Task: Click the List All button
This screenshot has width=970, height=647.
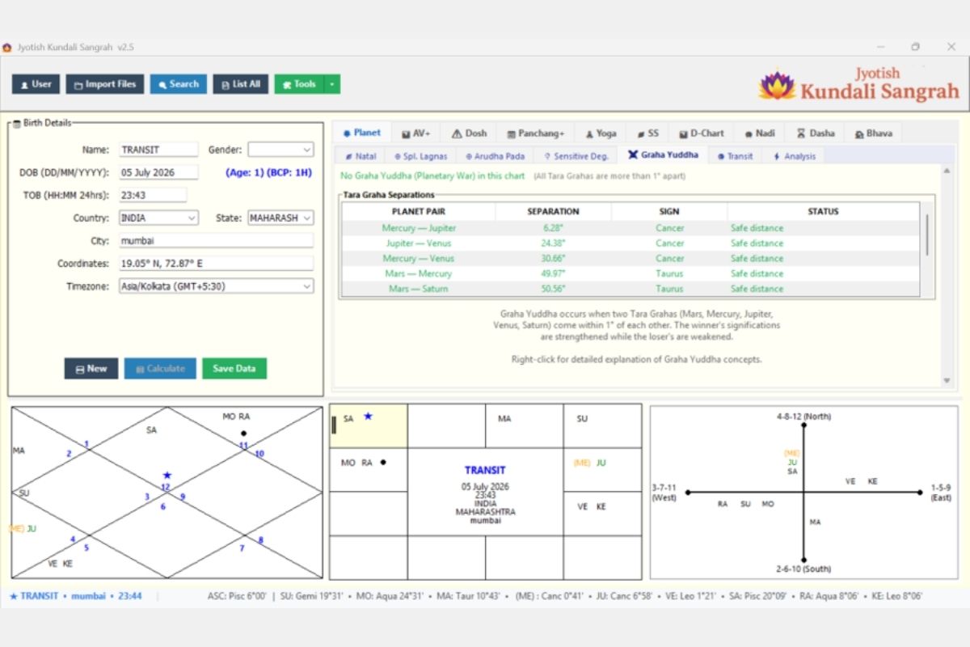Action: [240, 84]
